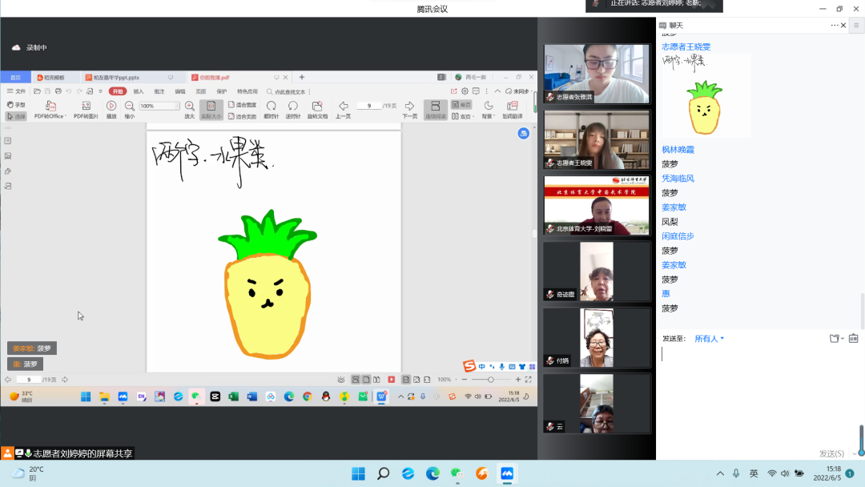Toggle 单页 single page view

pyautogui.click(x=461, y=105)
